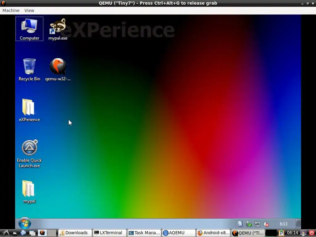Viewport: 316px width, 237px height.
Task: Switch to the LXTerminal taskbar window
Action: pos(110,233)
